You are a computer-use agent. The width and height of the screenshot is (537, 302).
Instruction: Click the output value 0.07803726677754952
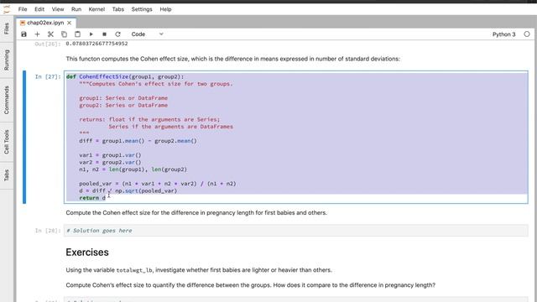coord(97,44)
